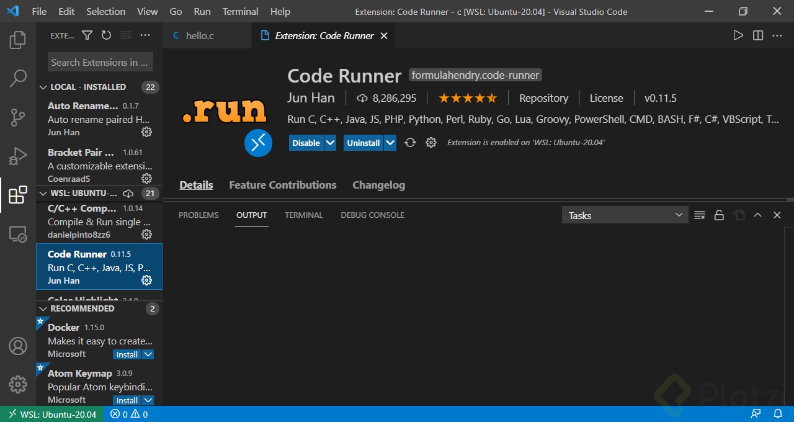Open Code Runner manage gear in details
Image resolution: width=794 pixels, height=422 pixels.
[431, 143]
